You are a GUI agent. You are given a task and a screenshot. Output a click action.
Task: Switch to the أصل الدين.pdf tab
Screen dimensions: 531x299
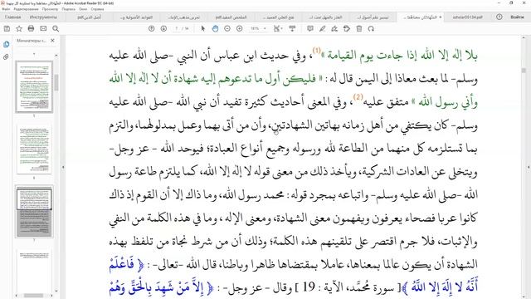pos(89,17)
